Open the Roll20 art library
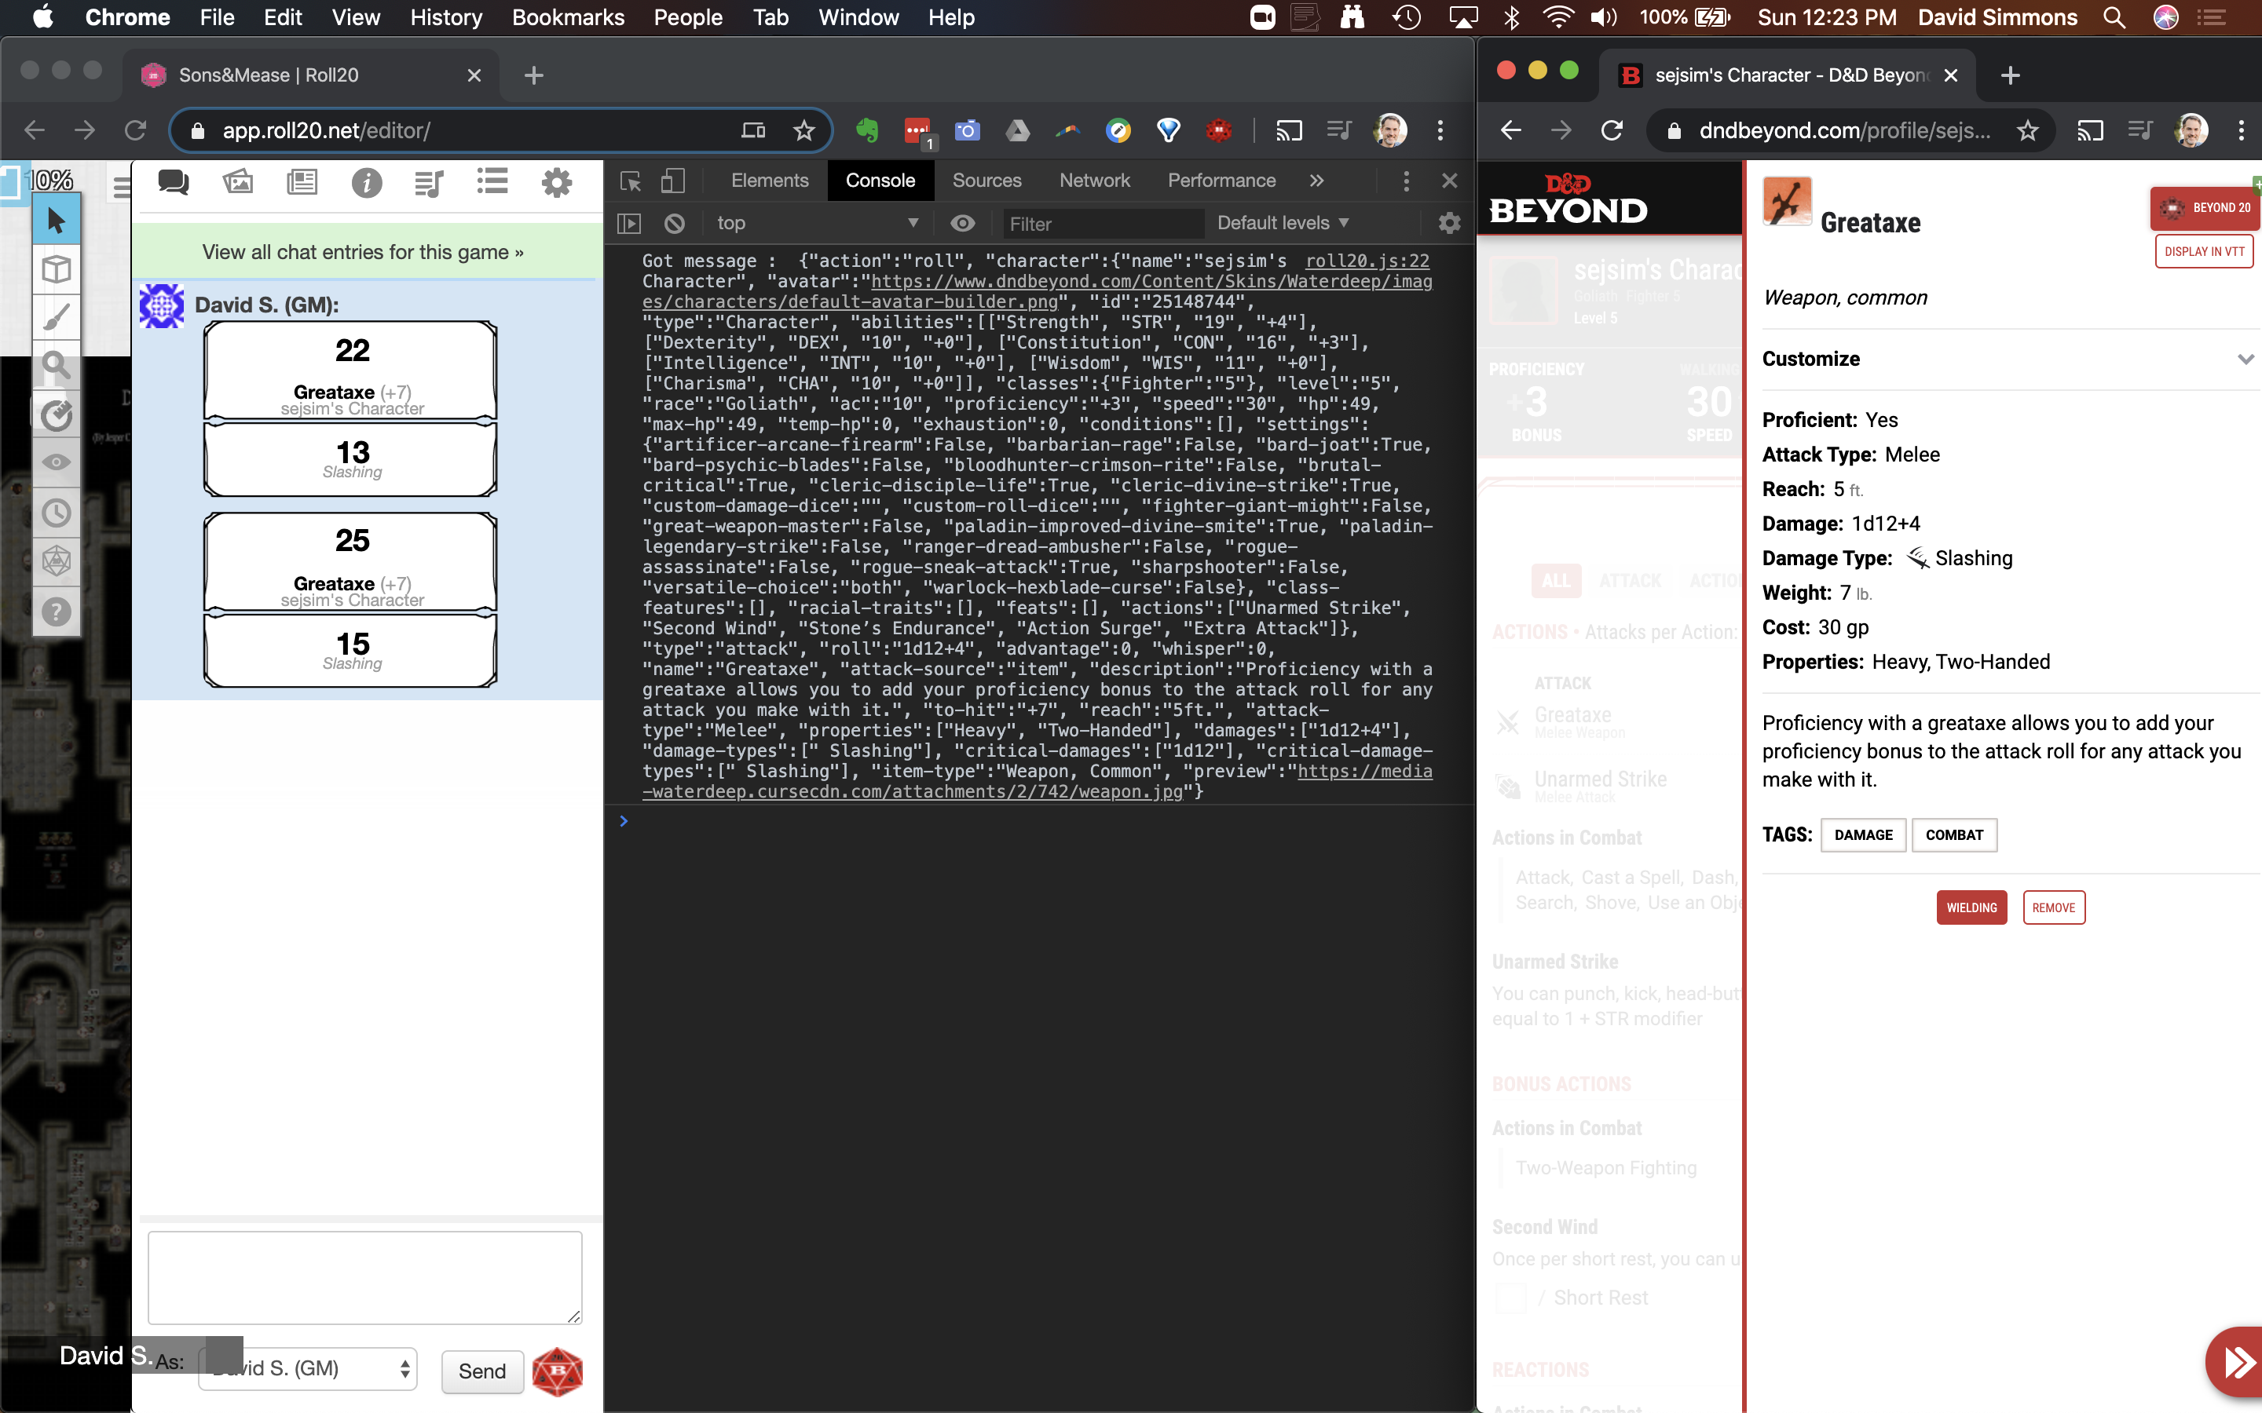The height and width of the screenshot is (1413, 2262). click(x=238, y=182)
